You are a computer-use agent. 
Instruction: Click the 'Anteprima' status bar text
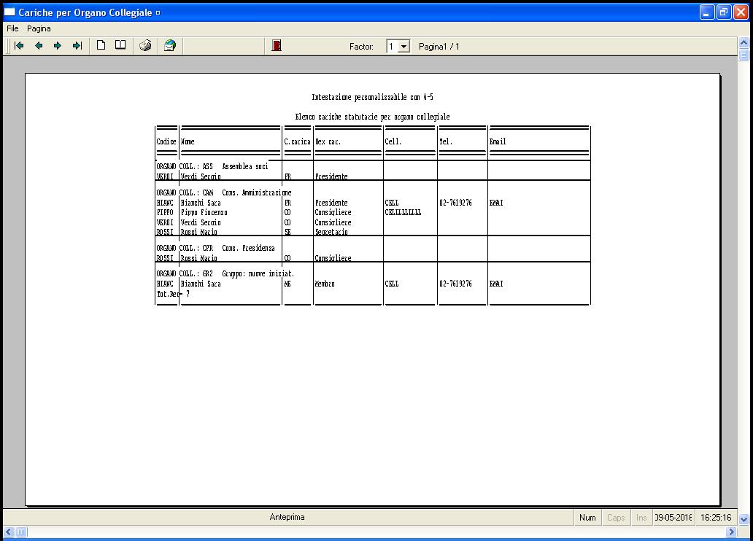(287, 517)
